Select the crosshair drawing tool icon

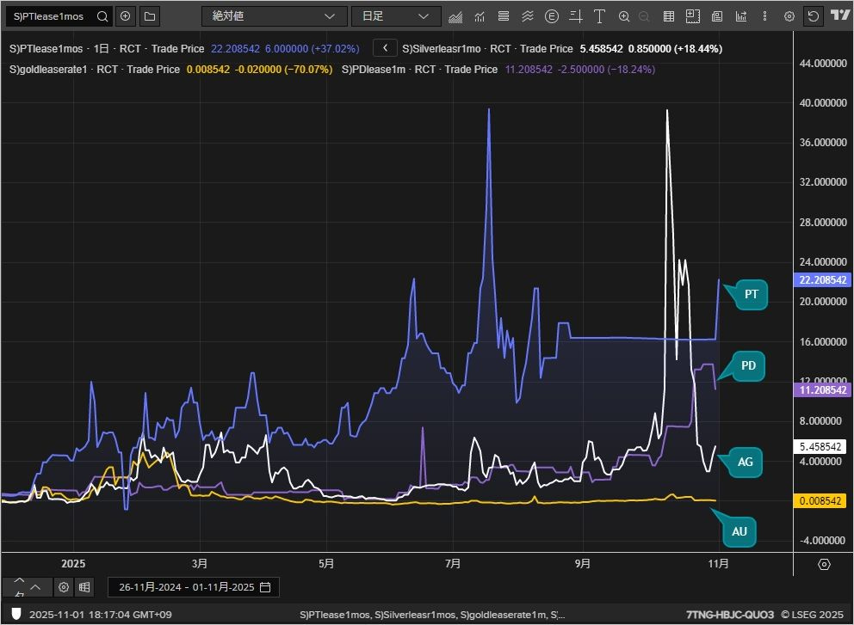pyautogui.click(x=576, y=16)
